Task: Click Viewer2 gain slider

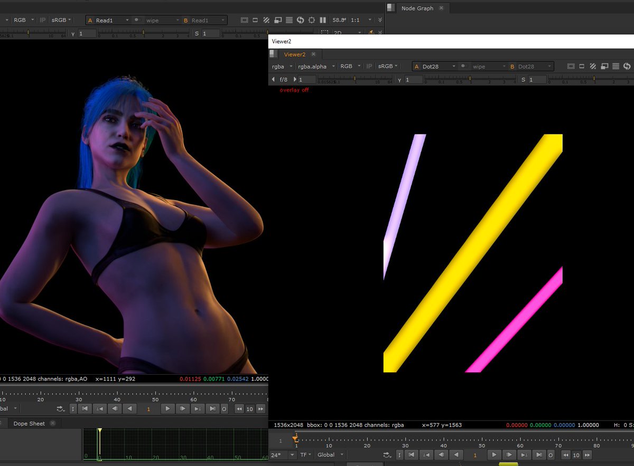Action: [x=356, y=79]
